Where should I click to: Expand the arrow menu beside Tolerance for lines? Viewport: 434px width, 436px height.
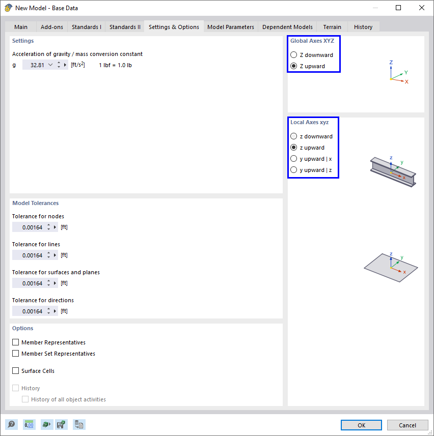click(x=55, y=255)
